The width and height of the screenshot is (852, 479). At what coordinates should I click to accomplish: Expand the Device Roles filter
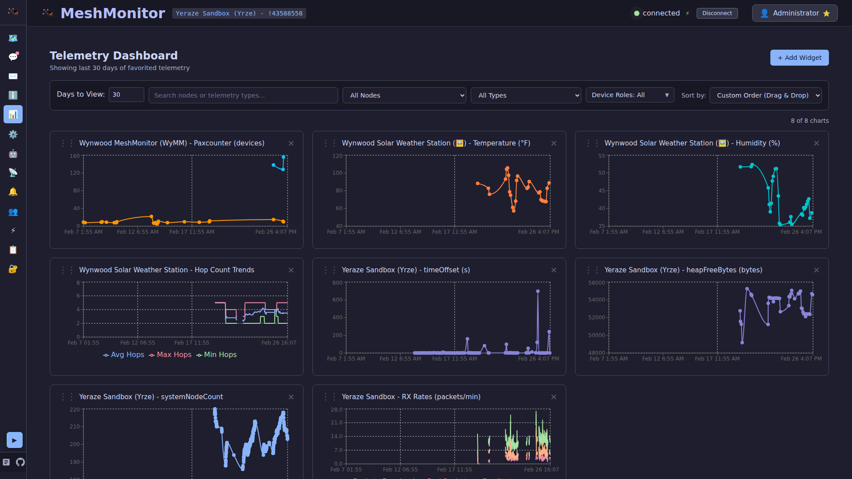tap(630, 95)
